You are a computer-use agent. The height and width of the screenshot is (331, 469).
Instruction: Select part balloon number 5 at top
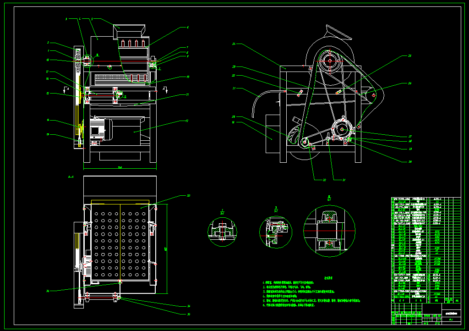pyautogui.click(x=92, y=19)
